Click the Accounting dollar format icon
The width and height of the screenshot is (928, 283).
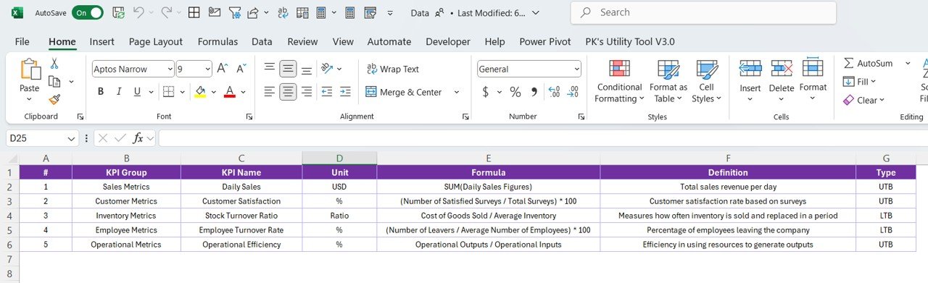486,92
